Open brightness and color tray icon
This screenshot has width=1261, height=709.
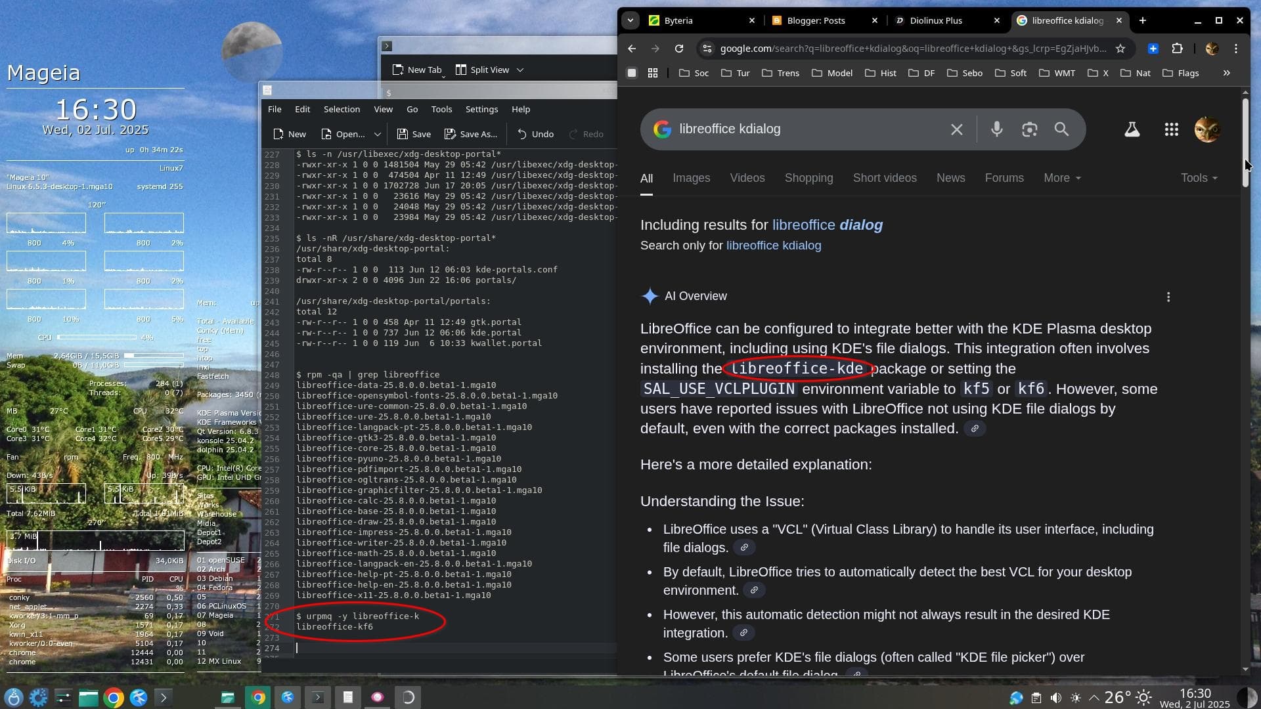1076,698
